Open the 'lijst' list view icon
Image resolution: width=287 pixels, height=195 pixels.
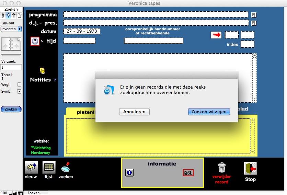pos(49,167)
